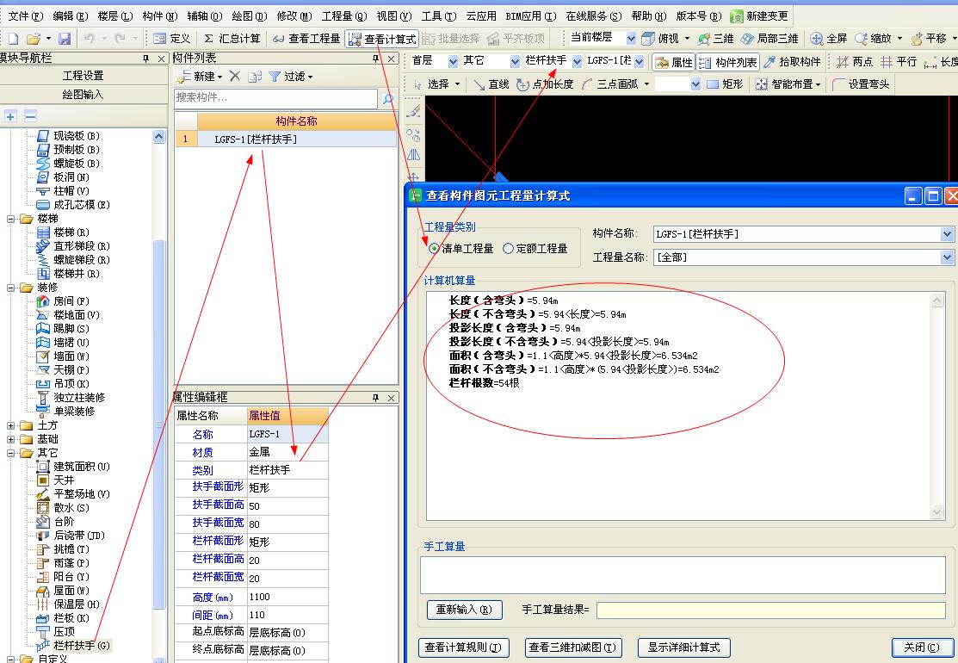
Task: Open the 首层 floor dropdown
Action: pyautogui.click(x=453, y=61)
